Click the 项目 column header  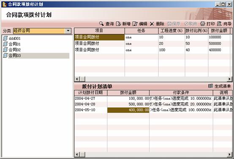99,31
